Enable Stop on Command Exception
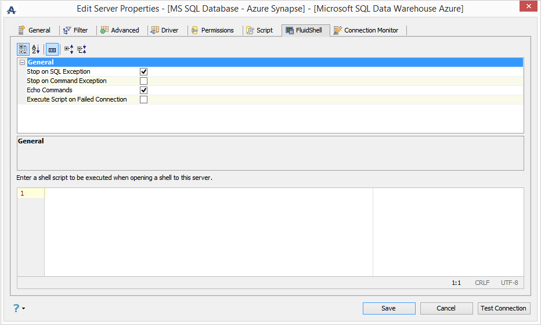This screenshot has height=325, width=541. [x=143, y=81]
